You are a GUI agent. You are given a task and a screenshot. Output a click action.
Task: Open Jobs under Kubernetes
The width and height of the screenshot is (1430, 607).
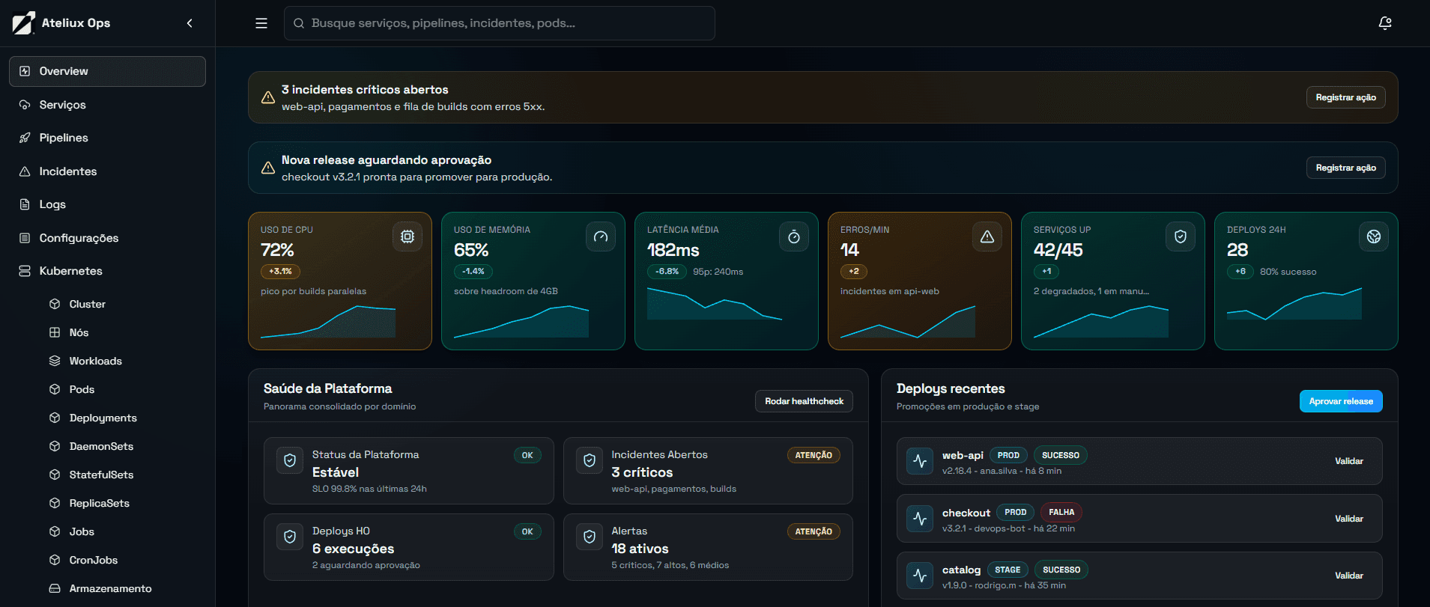point(122,531)
